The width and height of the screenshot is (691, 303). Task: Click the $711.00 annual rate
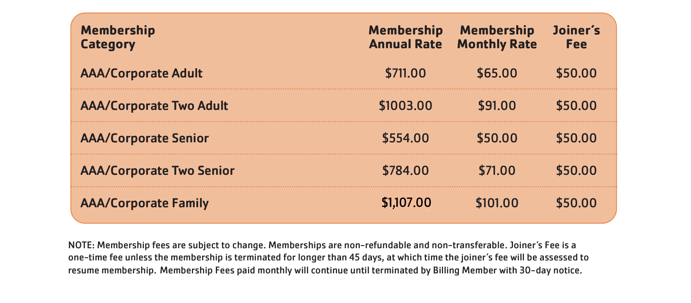(405, 73)
